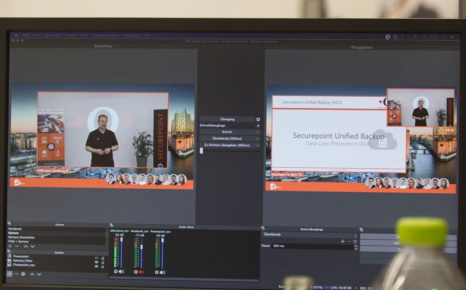Open source properties with the Quellen gear icon
Image resolution: width=466 pixels, height=290 pixels.
click(x=23, y=274)
